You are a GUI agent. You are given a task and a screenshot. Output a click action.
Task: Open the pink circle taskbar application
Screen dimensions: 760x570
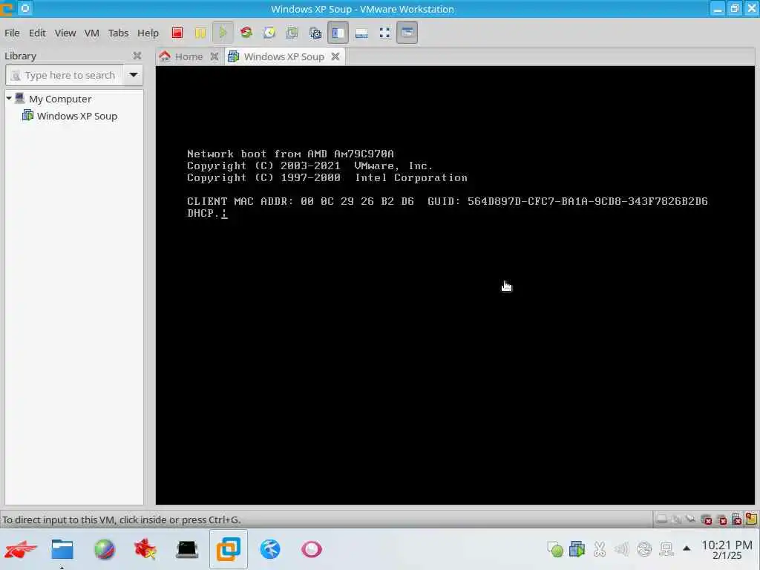point(311,549)
